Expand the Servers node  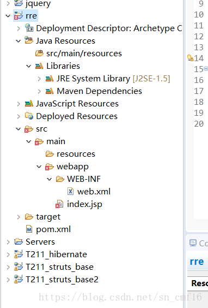point(8,242)
